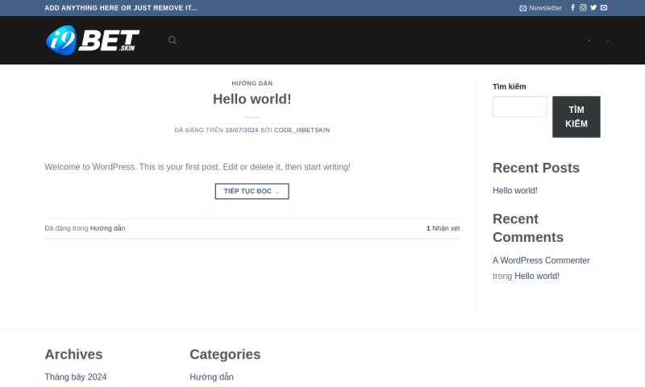Click the Tìm kiếm search input field
This screenshot has height=387, width=645.
point(519,107)
